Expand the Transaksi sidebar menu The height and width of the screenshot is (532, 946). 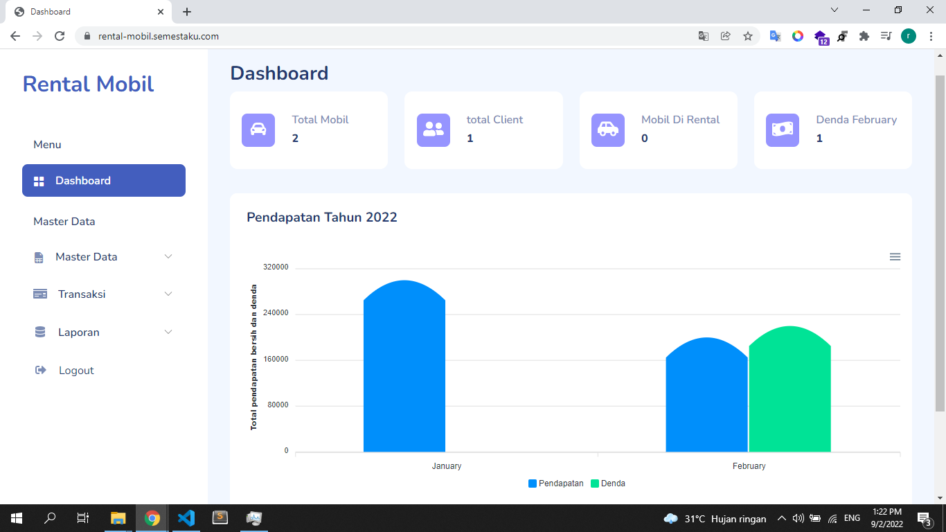coord(104,294)
